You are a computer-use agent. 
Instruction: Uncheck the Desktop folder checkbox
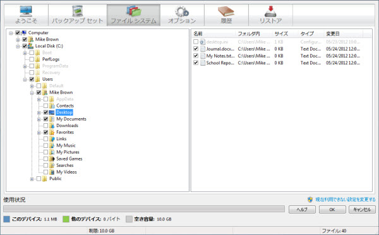click(x=45, y=112)
